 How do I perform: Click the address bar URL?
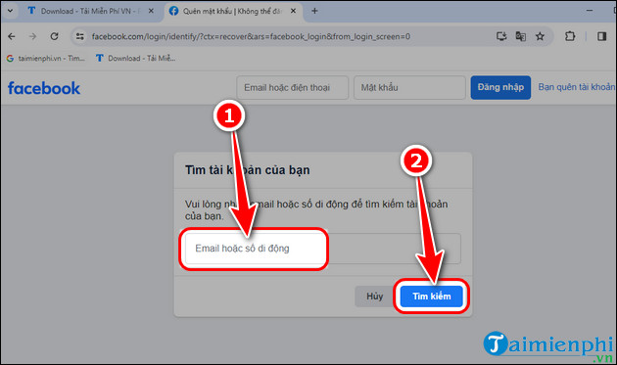point(251,36)
